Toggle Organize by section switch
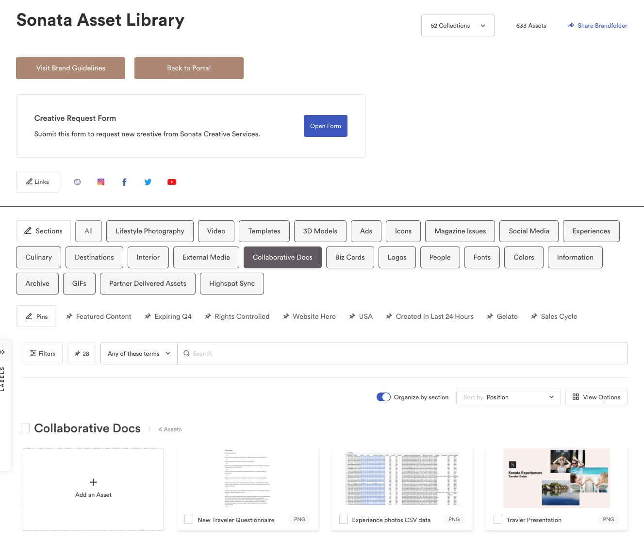 [x=383, y=397]
